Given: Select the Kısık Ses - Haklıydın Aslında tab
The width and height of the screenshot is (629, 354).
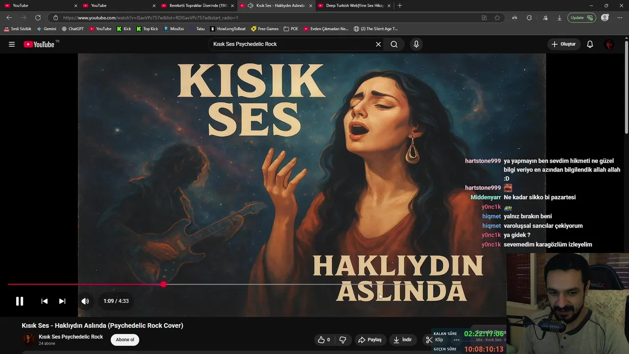Looking at the screenshot, I should [275, 5].
